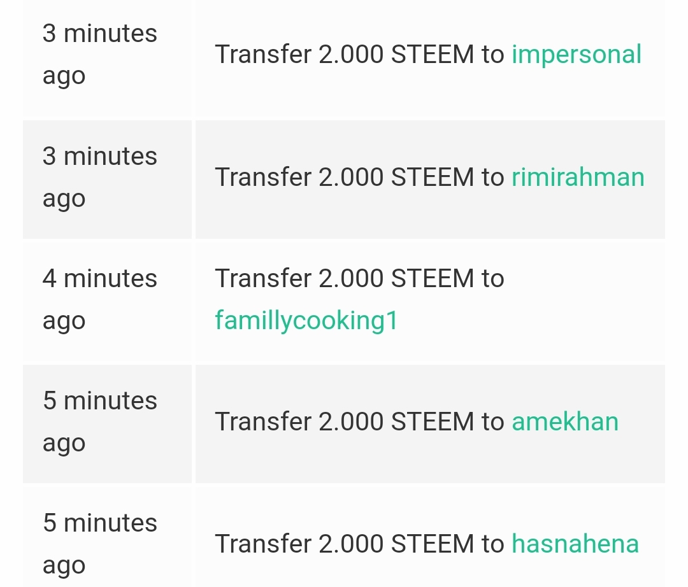Click the 2.000 STEEM amount sent to famillycooking1

pyautogui.click(x=396, y=279)
